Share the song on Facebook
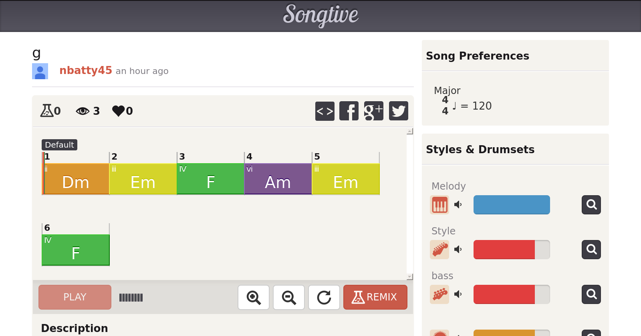The height and width of the screenshot is (336, 641). (349, 111)
